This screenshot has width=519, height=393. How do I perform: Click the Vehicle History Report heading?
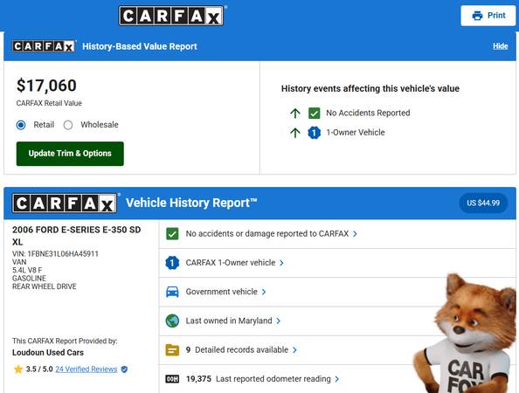pyautogui.click(x=191, y=203)
